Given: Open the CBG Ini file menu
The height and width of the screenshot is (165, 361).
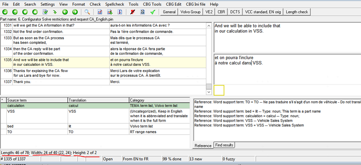Looking at the screenshot, I should pos(196,4).
